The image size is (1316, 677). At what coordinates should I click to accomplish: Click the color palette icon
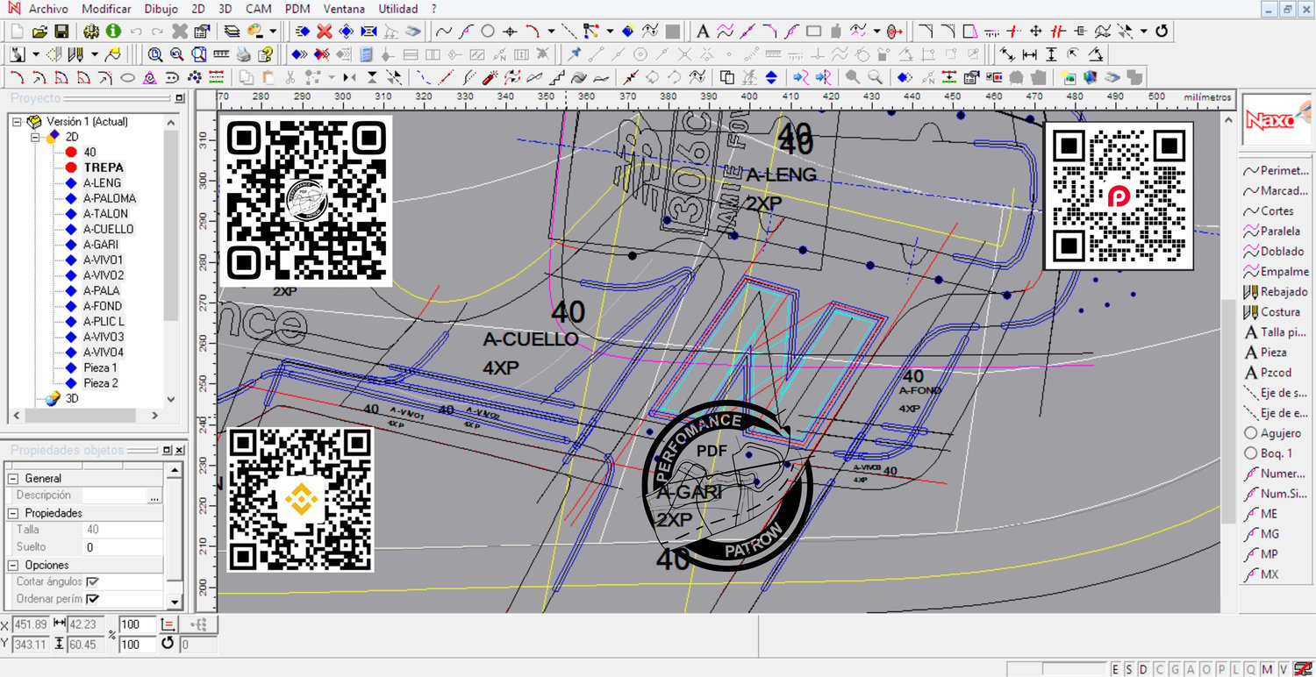[x=255, y=32]
